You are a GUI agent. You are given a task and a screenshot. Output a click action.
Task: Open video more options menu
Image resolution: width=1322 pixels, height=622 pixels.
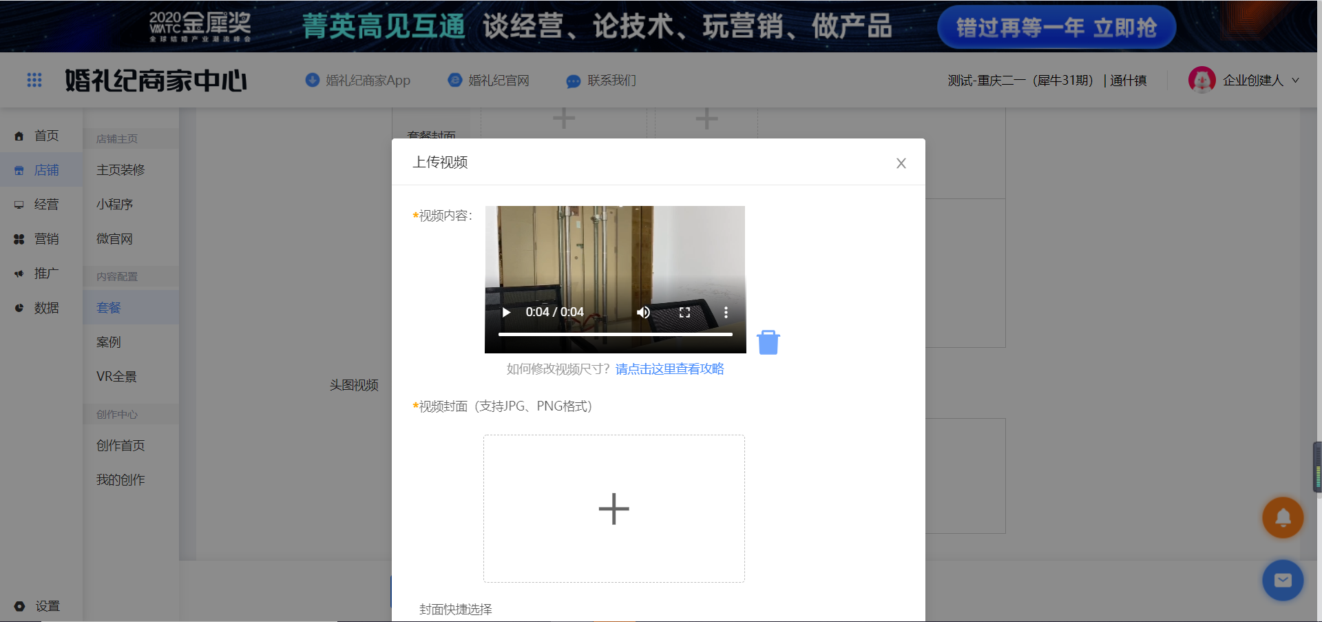click(726, 312)
